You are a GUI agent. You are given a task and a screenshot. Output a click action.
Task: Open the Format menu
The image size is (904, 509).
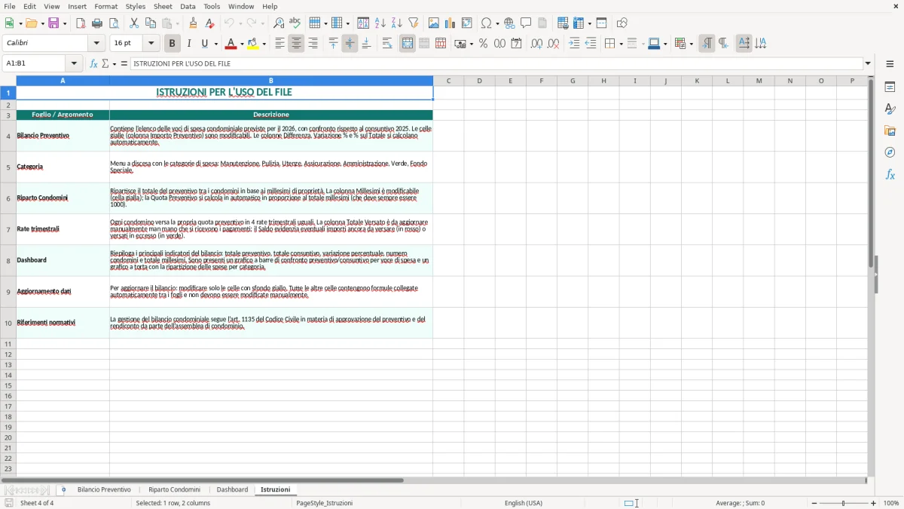tap(106, 6)
